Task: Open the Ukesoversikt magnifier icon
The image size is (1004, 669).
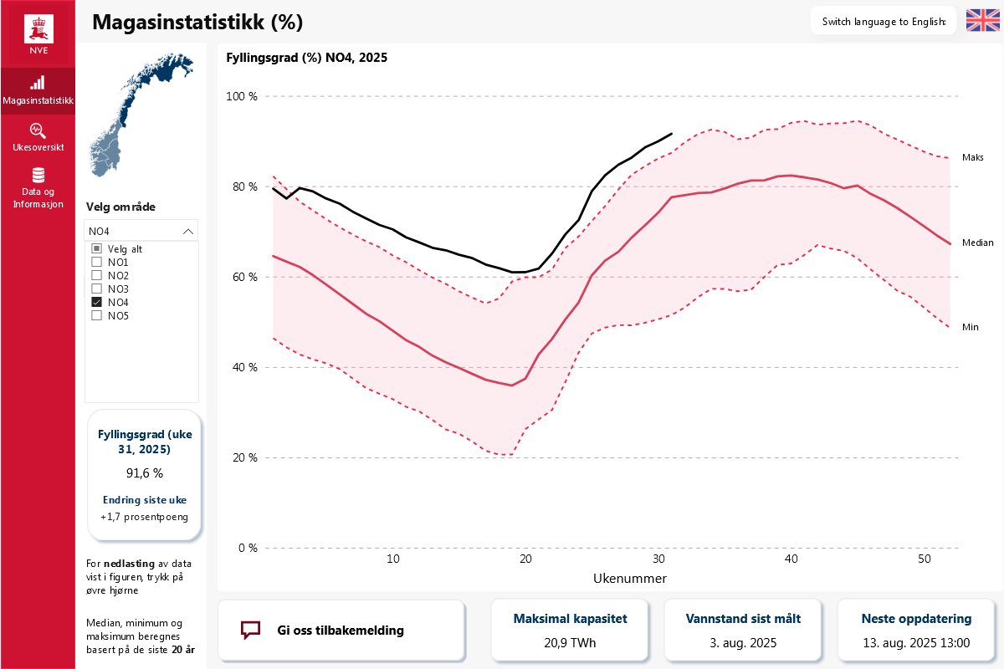Action: 38,130
